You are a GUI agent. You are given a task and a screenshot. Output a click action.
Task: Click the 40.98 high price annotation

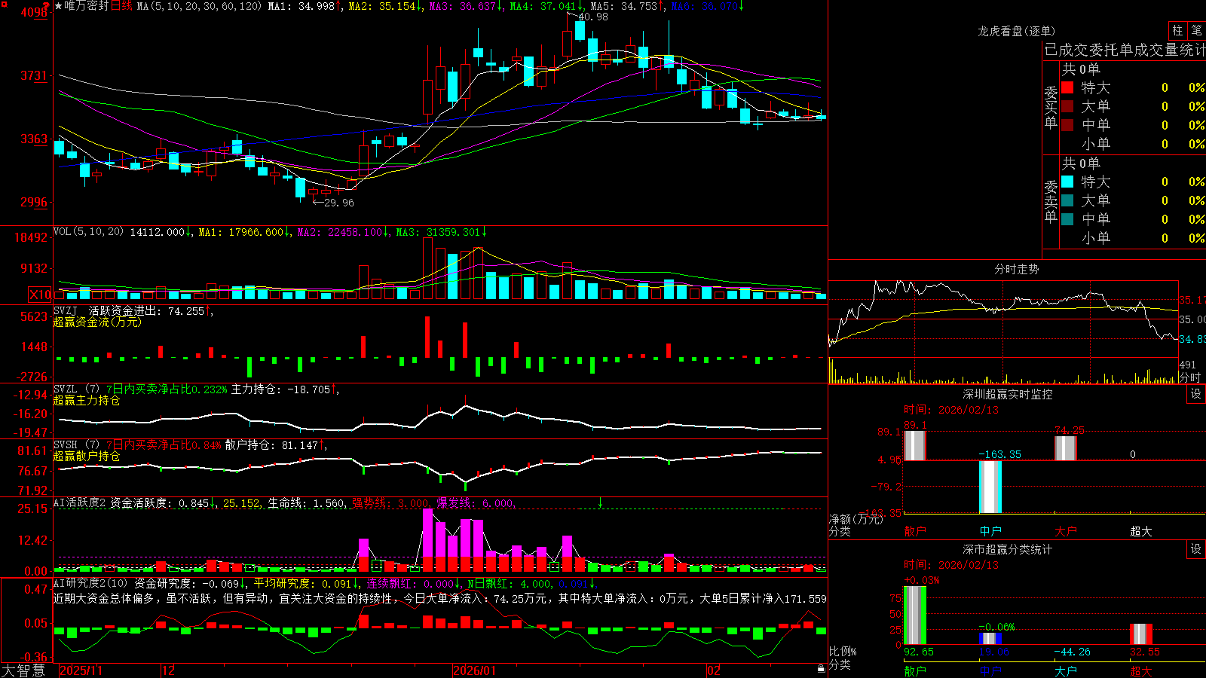(x=593, y=17)
